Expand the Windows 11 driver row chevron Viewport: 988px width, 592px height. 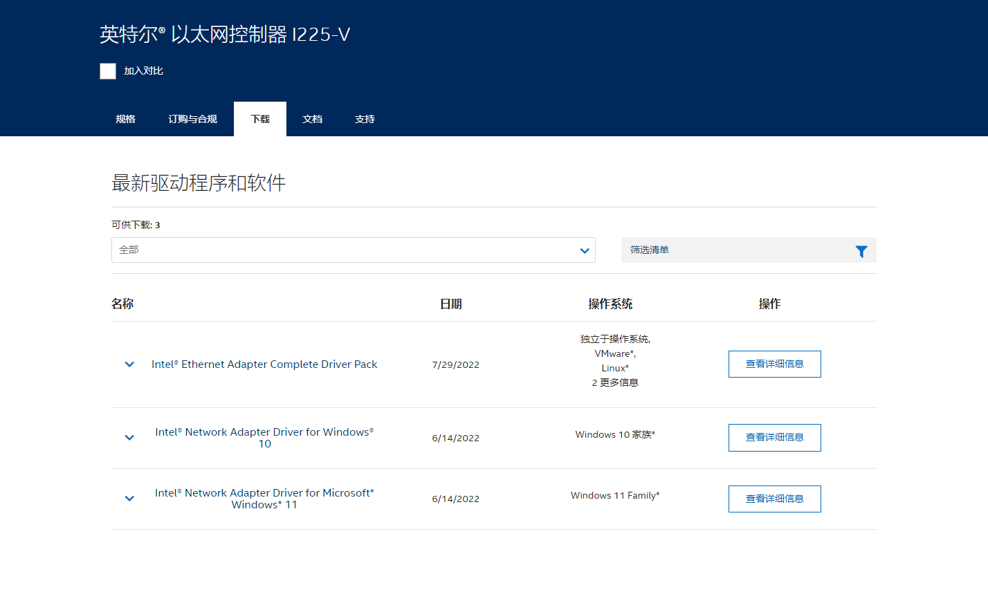coord(129,499)
